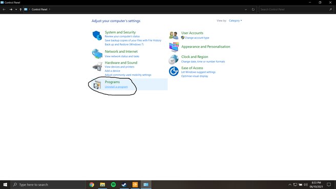Click the Clock and Region icon
Image resolution: width=336 pixels, height=189 pixels.
[x=173, y=59]
